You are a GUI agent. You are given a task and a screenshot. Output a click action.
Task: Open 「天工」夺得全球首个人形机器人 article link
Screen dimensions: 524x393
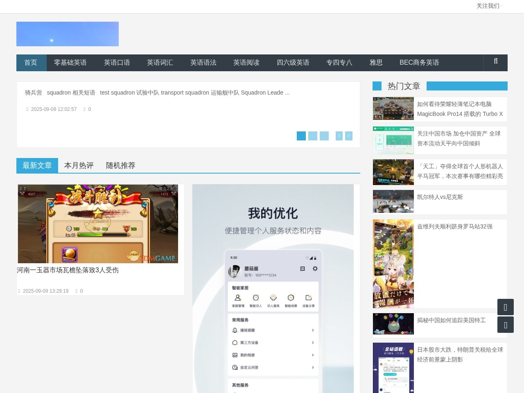[460, 171]
